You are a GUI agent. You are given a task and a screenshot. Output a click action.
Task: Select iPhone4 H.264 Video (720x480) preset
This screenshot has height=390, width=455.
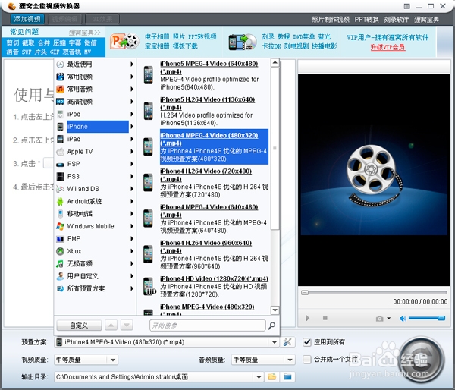206,183
